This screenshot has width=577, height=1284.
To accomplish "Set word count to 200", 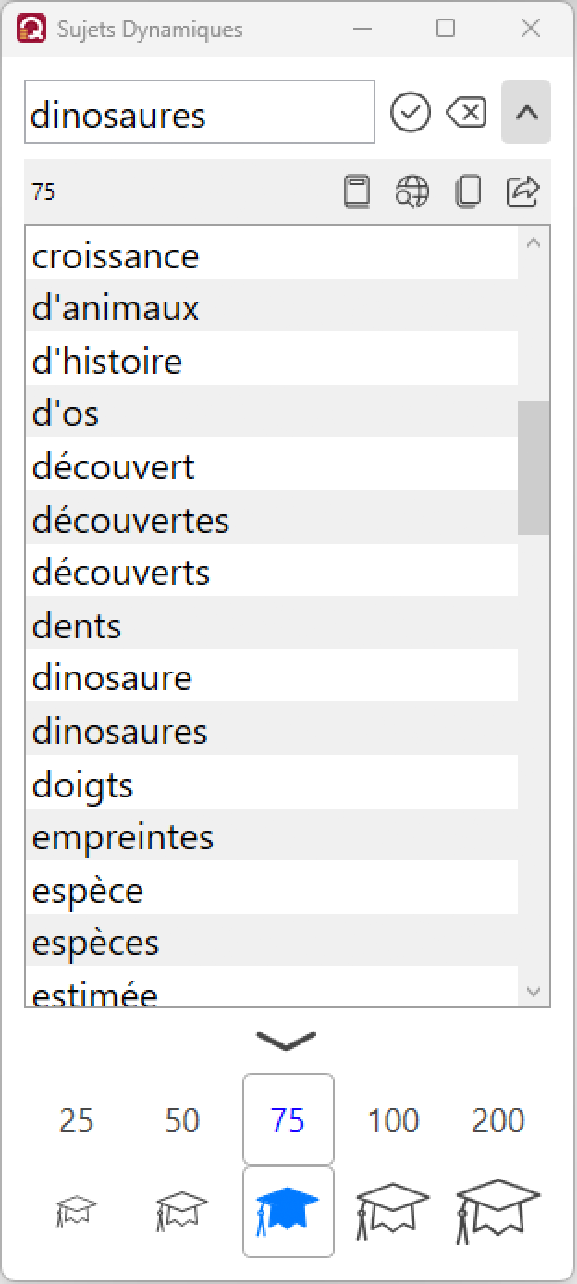I will pyautogui.click(x=497, y=1119).
